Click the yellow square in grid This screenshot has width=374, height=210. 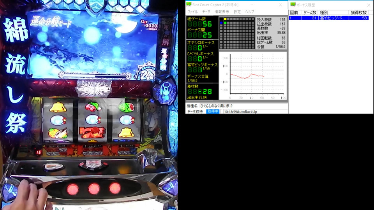[x=225, y=19]
